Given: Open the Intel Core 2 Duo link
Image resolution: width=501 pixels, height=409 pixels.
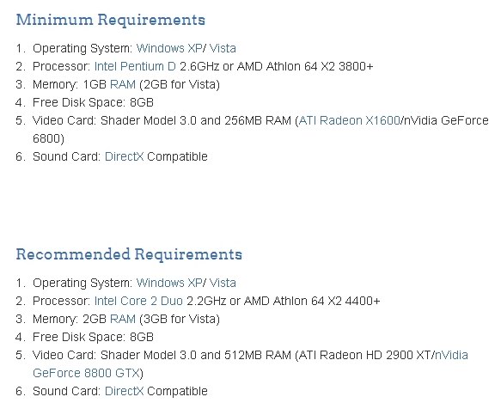Looking at the screenshot, I should pyautogui.click(x=138, y=301).
